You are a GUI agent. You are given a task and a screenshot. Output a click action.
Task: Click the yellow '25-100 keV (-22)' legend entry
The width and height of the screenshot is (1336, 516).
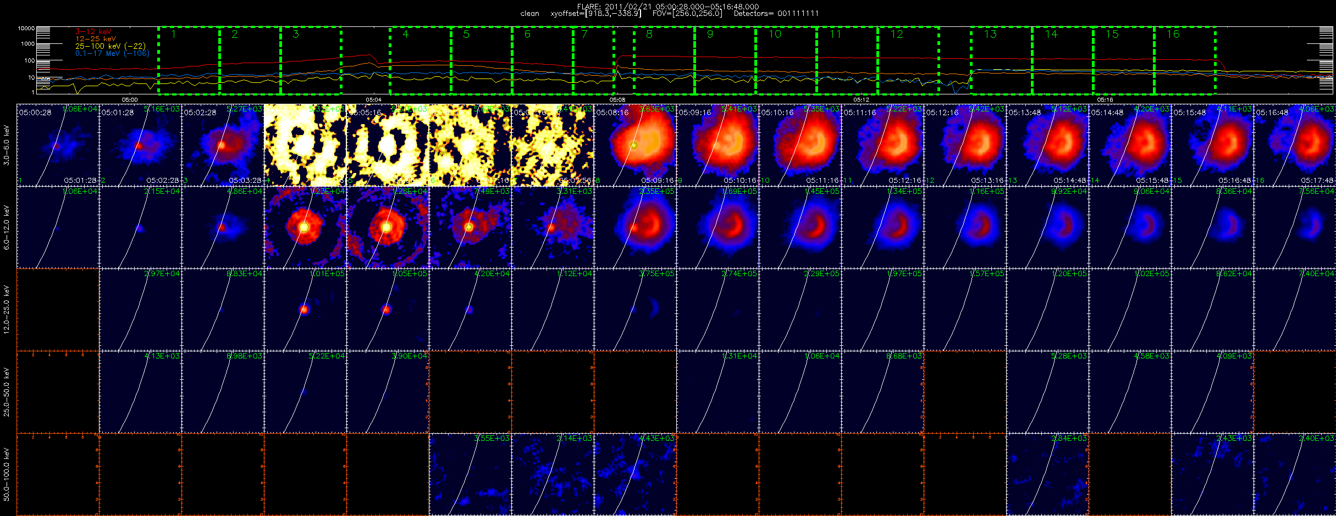tap(111, 46)
